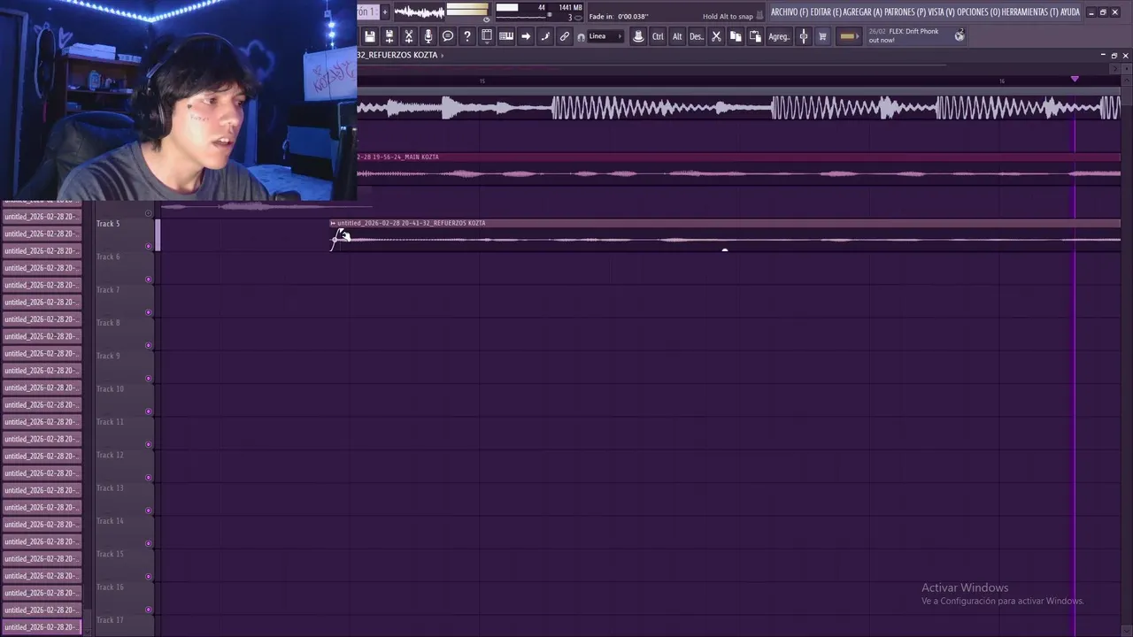Mute Track 9 with its dot
The height and width of the screenshot is (637, 1133).
point(149,379)
